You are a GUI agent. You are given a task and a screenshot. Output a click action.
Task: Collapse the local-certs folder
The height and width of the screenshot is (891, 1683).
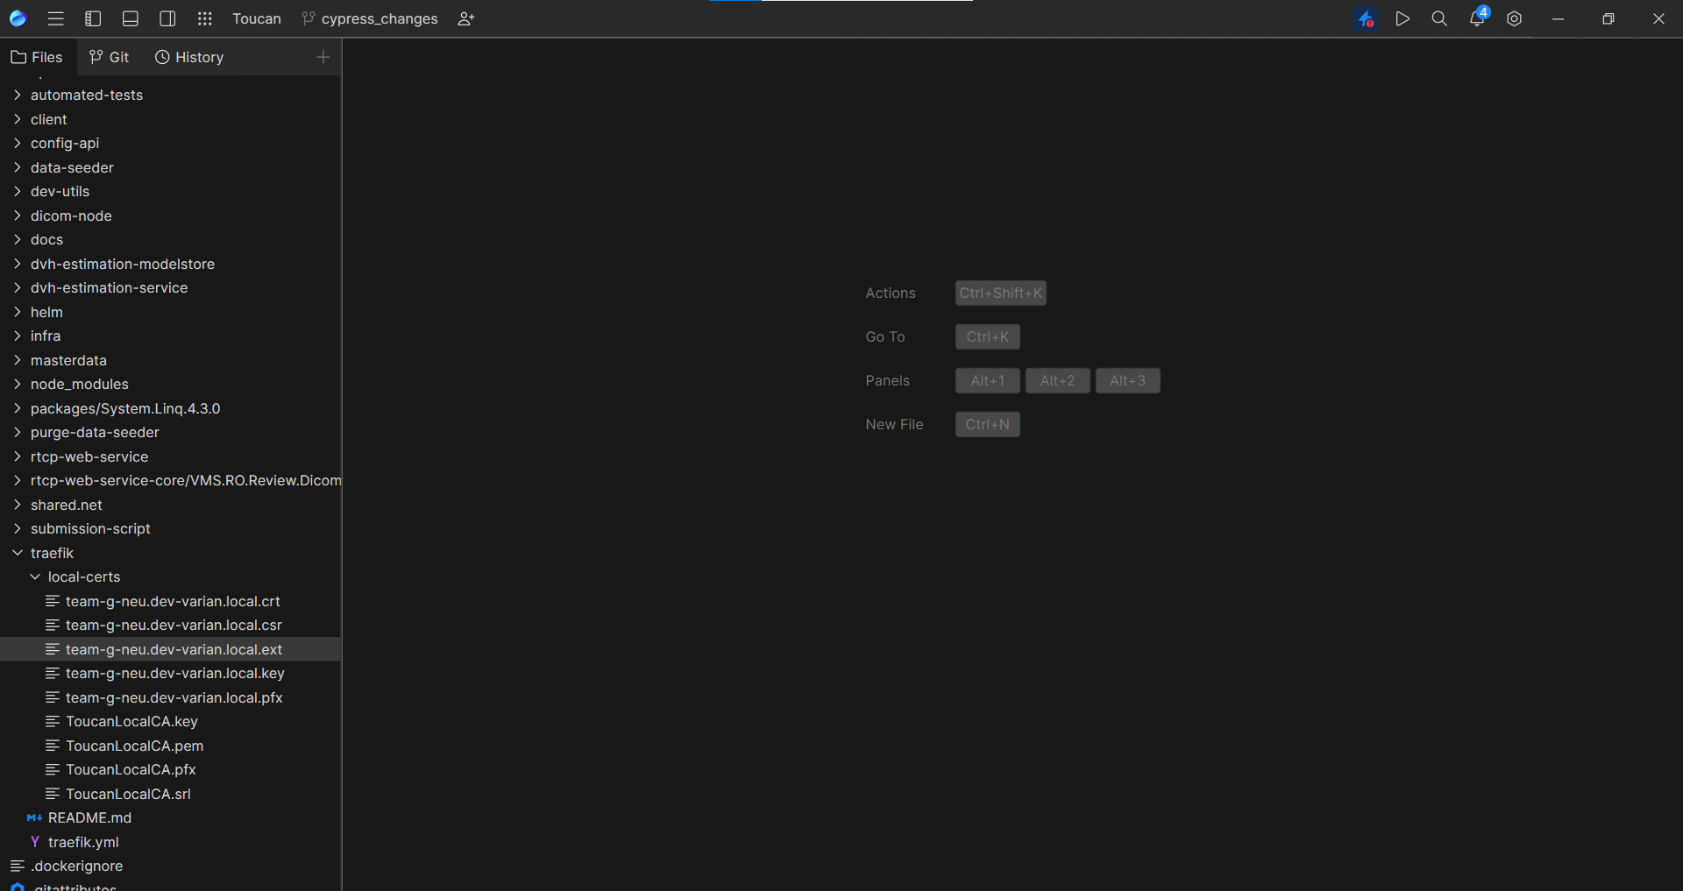pos(35,576)
